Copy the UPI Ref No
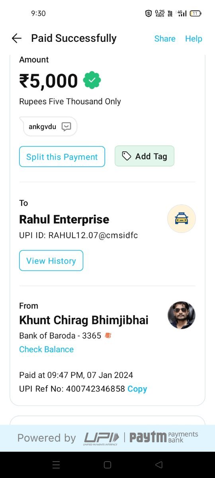 click(137, 389)
